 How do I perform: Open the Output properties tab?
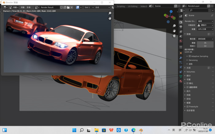pos(181,27)
